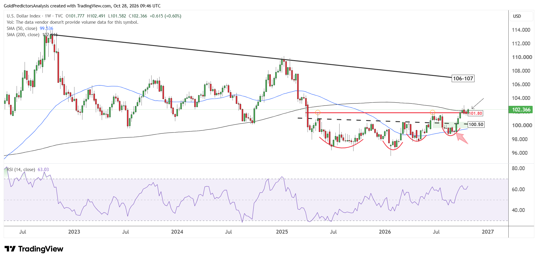This screenshot has height=260, width=538.
Task: Click the close value C102.366 in header
Action: (x=138, y=16)
